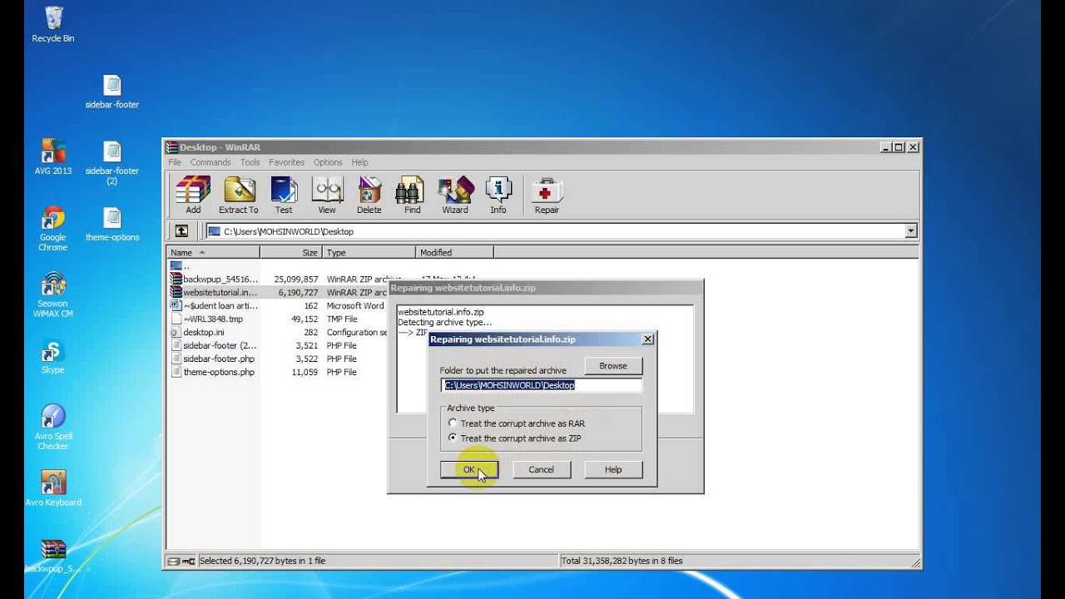Click the Repair first-aid toolbar icon
Viewport: 1065px width, 599px height.
tap(547, 196)
